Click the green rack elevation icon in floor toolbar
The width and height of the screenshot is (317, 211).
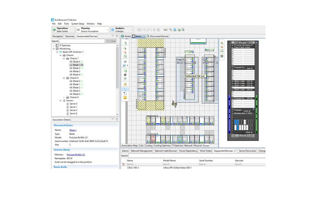pos(125,71)
